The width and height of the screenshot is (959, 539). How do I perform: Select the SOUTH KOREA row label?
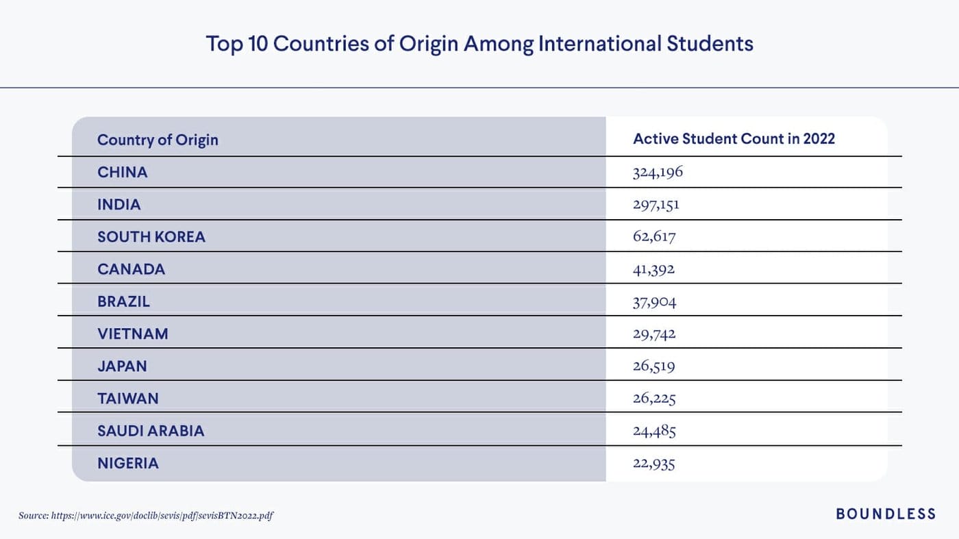click(151, 236)
